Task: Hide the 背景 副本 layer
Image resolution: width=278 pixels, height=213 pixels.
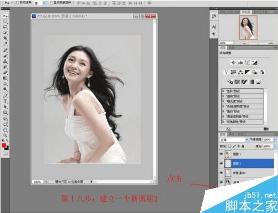Action: [221, 173]
